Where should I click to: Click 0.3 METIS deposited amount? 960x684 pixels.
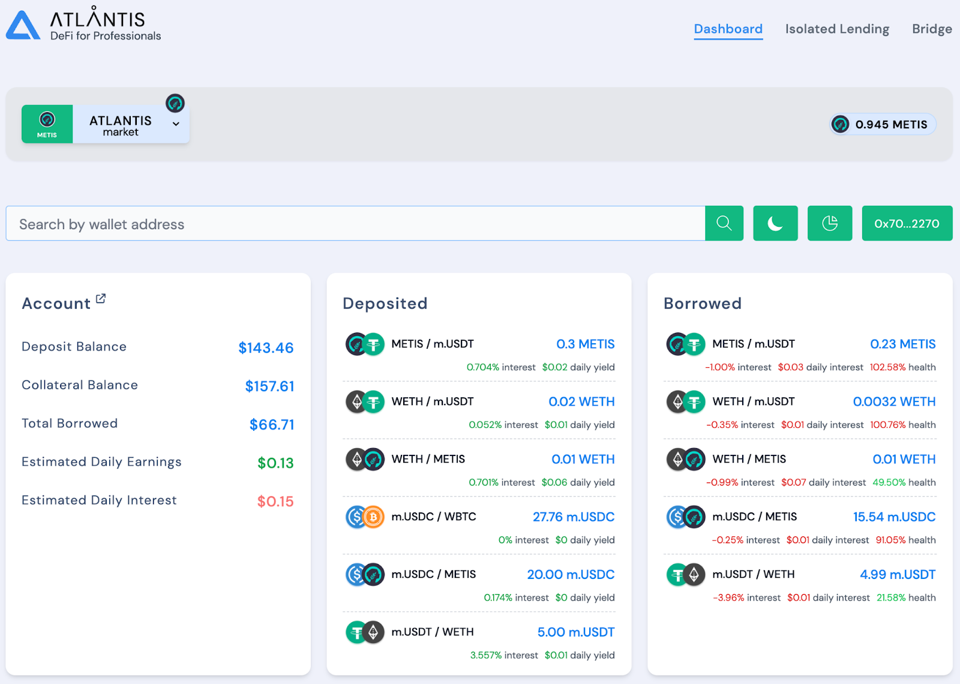click(585, 344)
